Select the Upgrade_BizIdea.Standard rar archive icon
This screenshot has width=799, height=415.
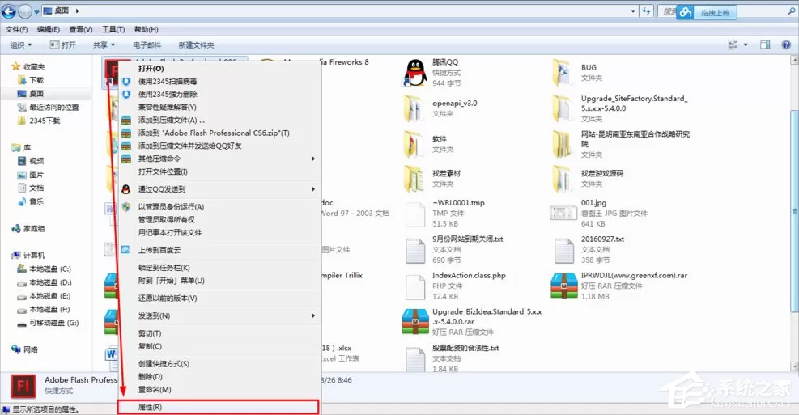[x=414, y=322]
